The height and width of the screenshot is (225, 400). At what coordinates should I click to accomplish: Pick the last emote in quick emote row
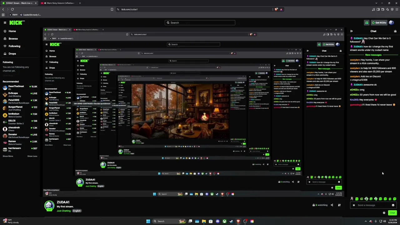pos(395,199)
